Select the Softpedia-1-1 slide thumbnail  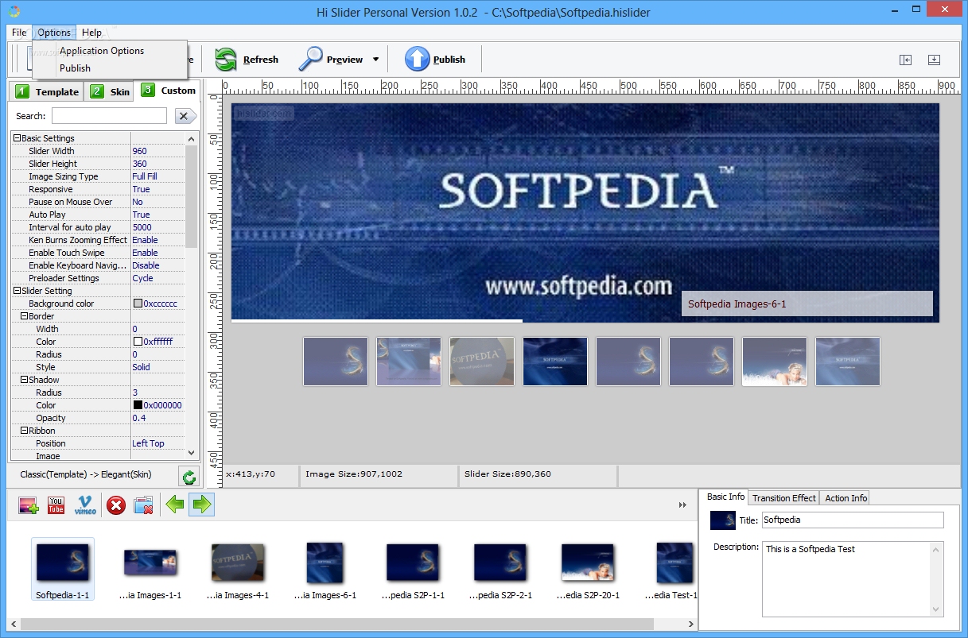click(63, 569)
